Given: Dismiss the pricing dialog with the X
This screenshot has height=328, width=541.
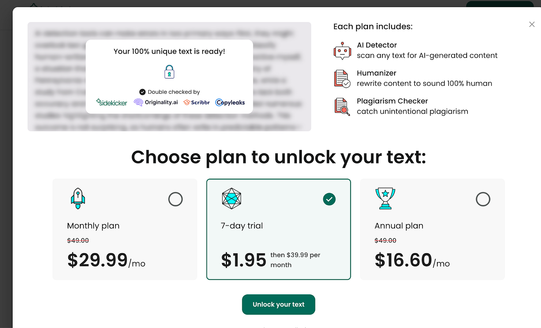Looking at the screenshot, I should pyautogui.click(x=532, y=24).
